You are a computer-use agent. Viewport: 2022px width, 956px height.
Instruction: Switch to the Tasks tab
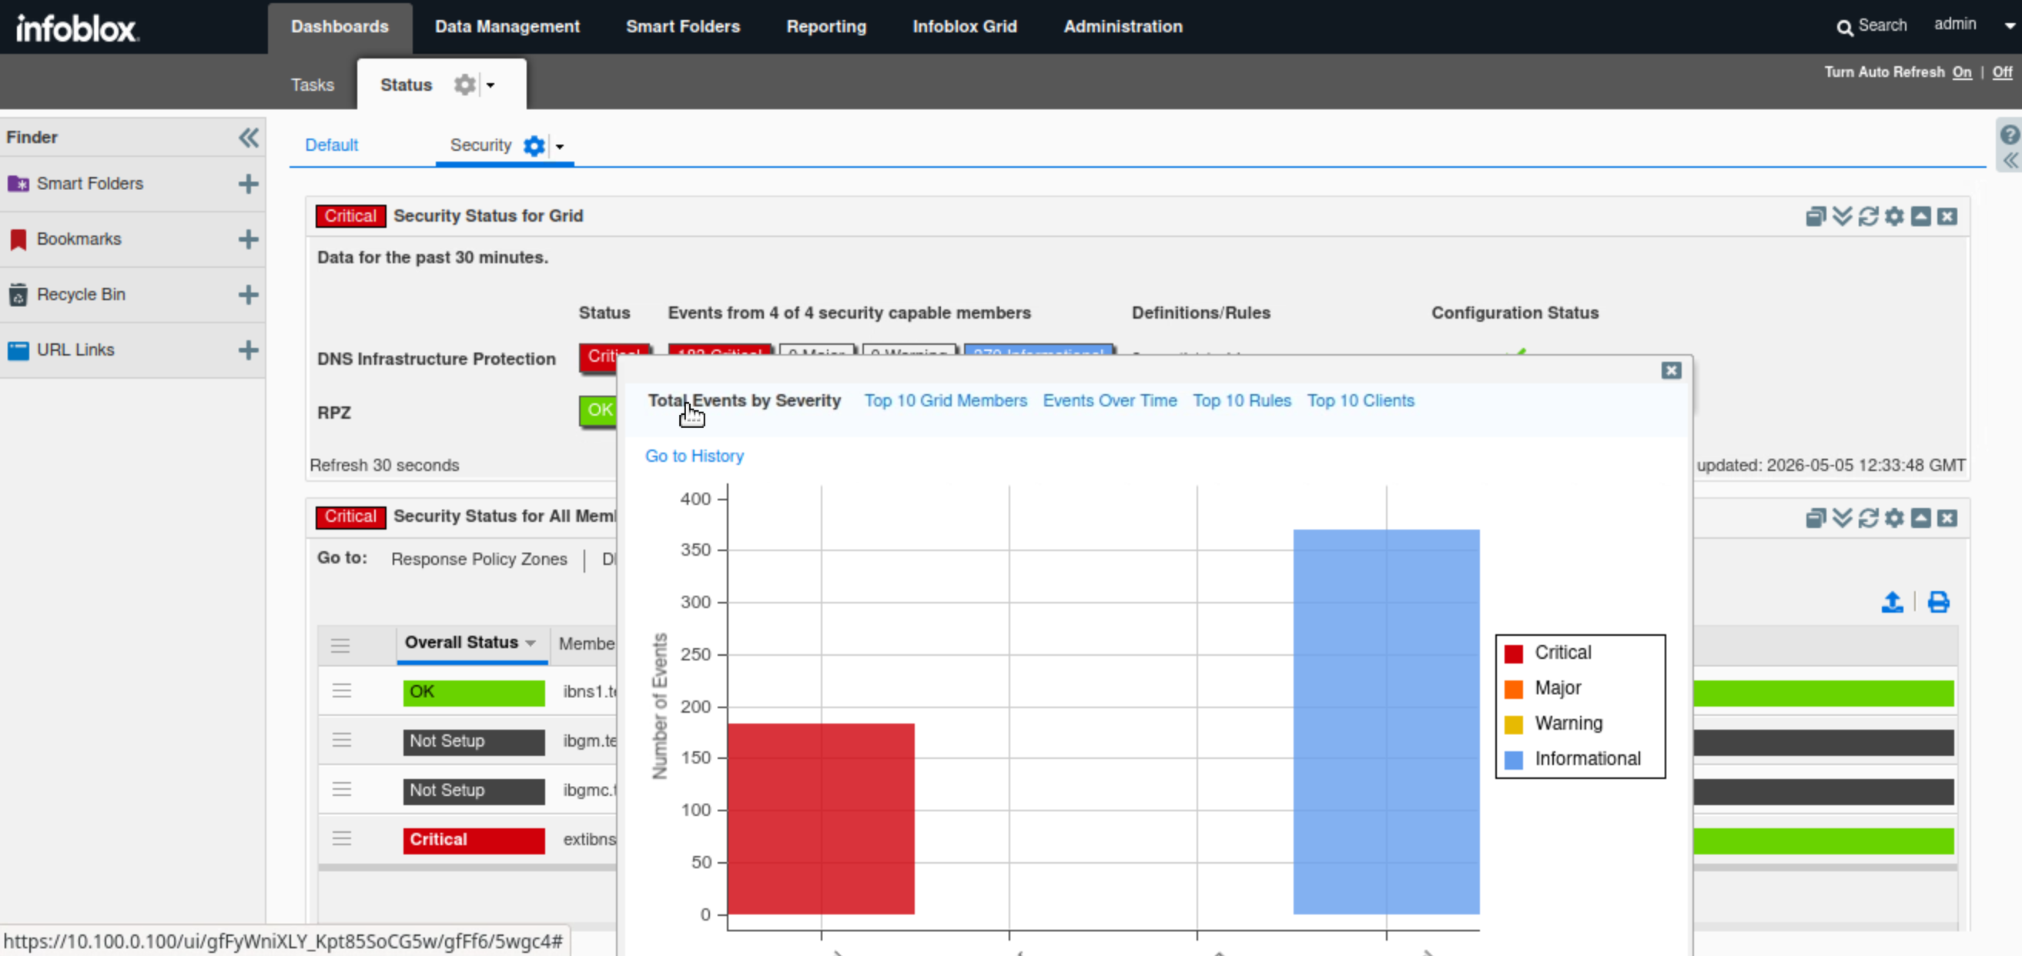[313, 85]
